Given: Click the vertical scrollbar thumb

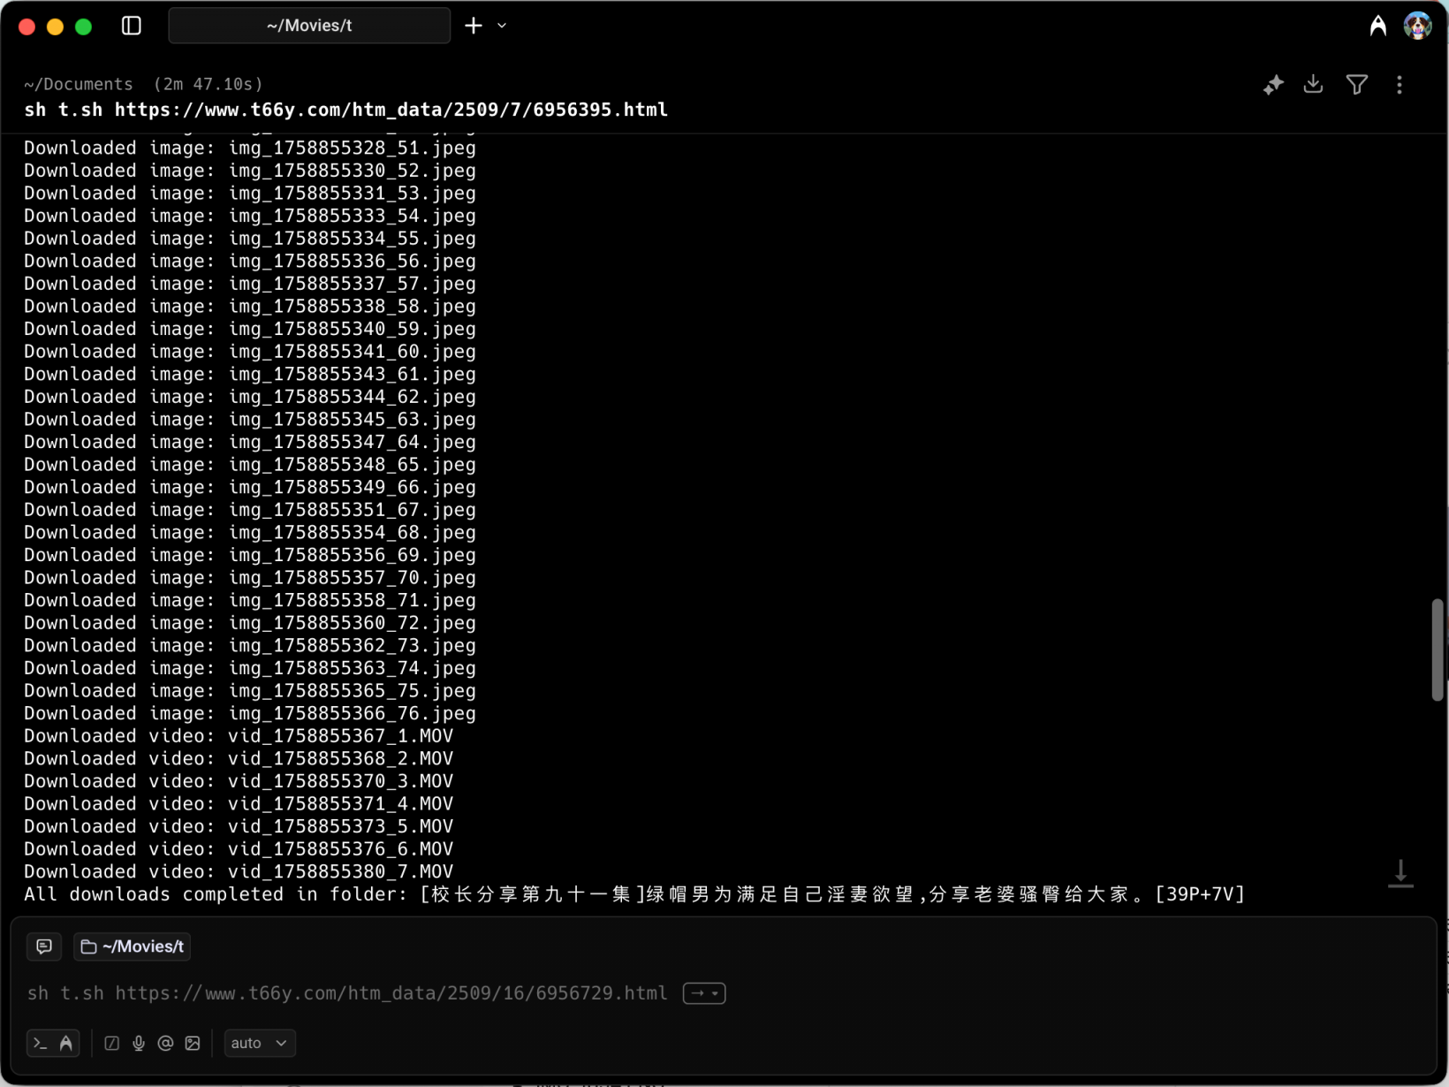Looking at the screenshot, I should 1438,650.
